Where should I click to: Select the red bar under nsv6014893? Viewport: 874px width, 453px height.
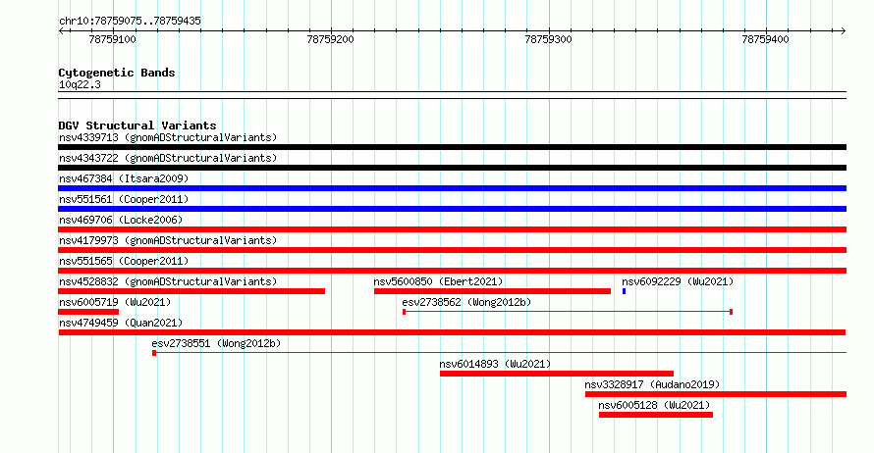pyautogui.click(x=557, y=374)
